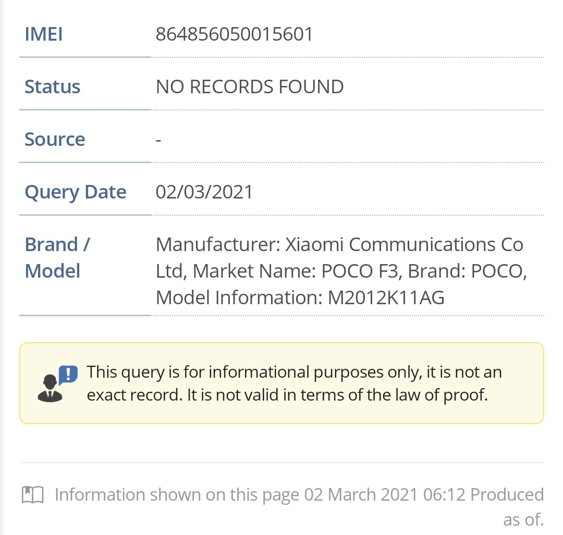
Task: Click the NO RECORDS FOUND status text
Action: 250,86
